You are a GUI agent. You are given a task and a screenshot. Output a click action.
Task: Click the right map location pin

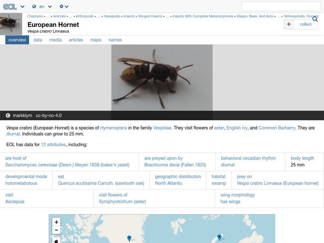pos(219,237)
